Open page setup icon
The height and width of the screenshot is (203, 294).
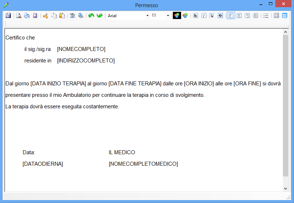click(35, 15)
